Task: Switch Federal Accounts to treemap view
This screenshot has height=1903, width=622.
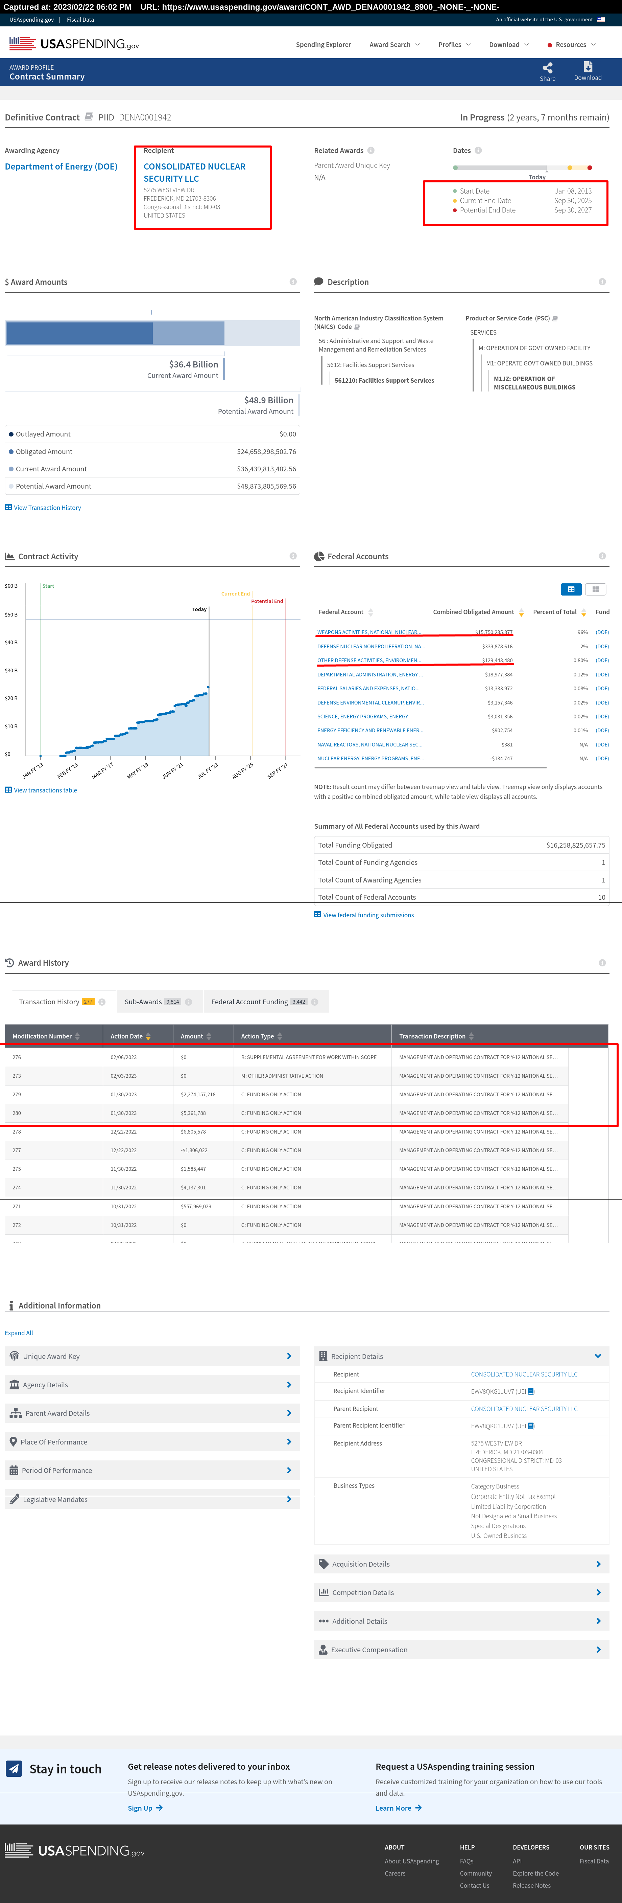Action: click(x=595, y=589)
